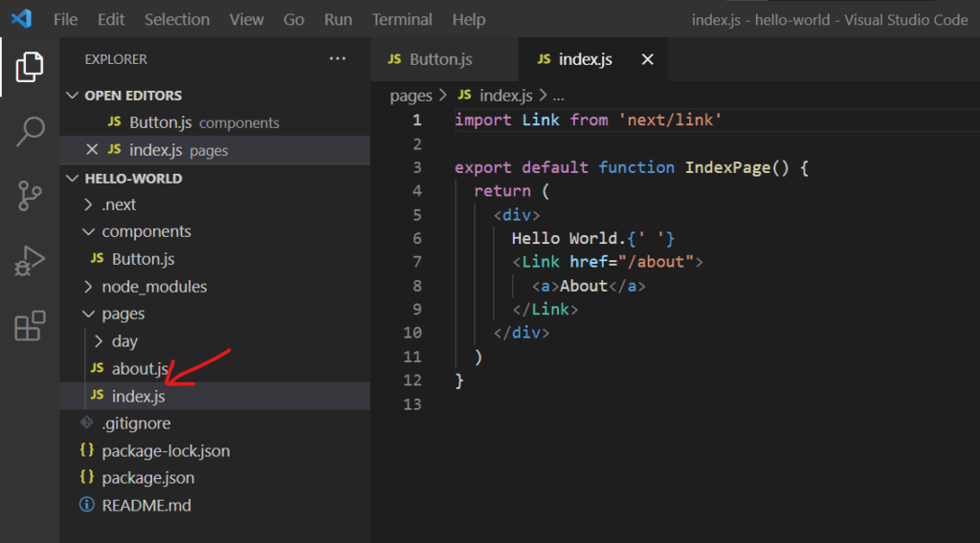This screenshot has height=543, width=980.
Task: Open the View menu
Action: 246,19
